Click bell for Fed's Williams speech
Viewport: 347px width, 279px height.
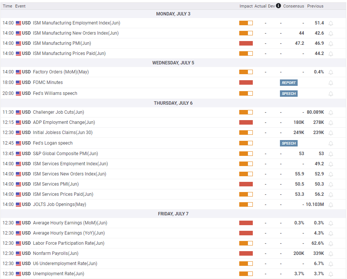tap(331, 94)
